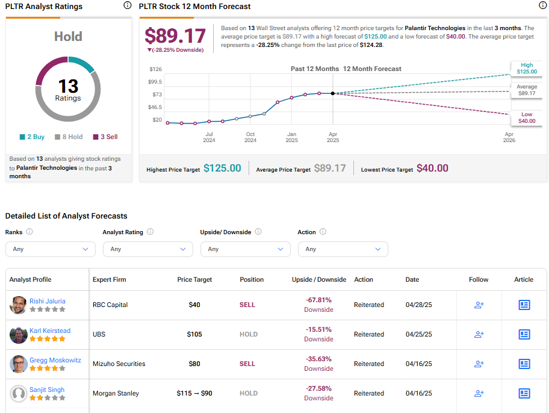Click the Morgan Stanley firm cell
The height and width of the screenshot is (413, 549).
[116, 393]
